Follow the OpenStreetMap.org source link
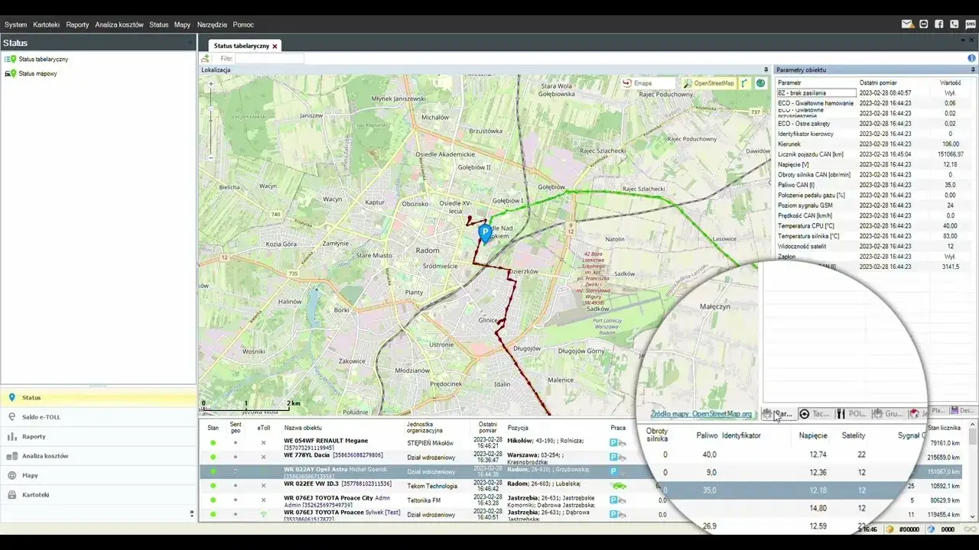 [701, 414]
